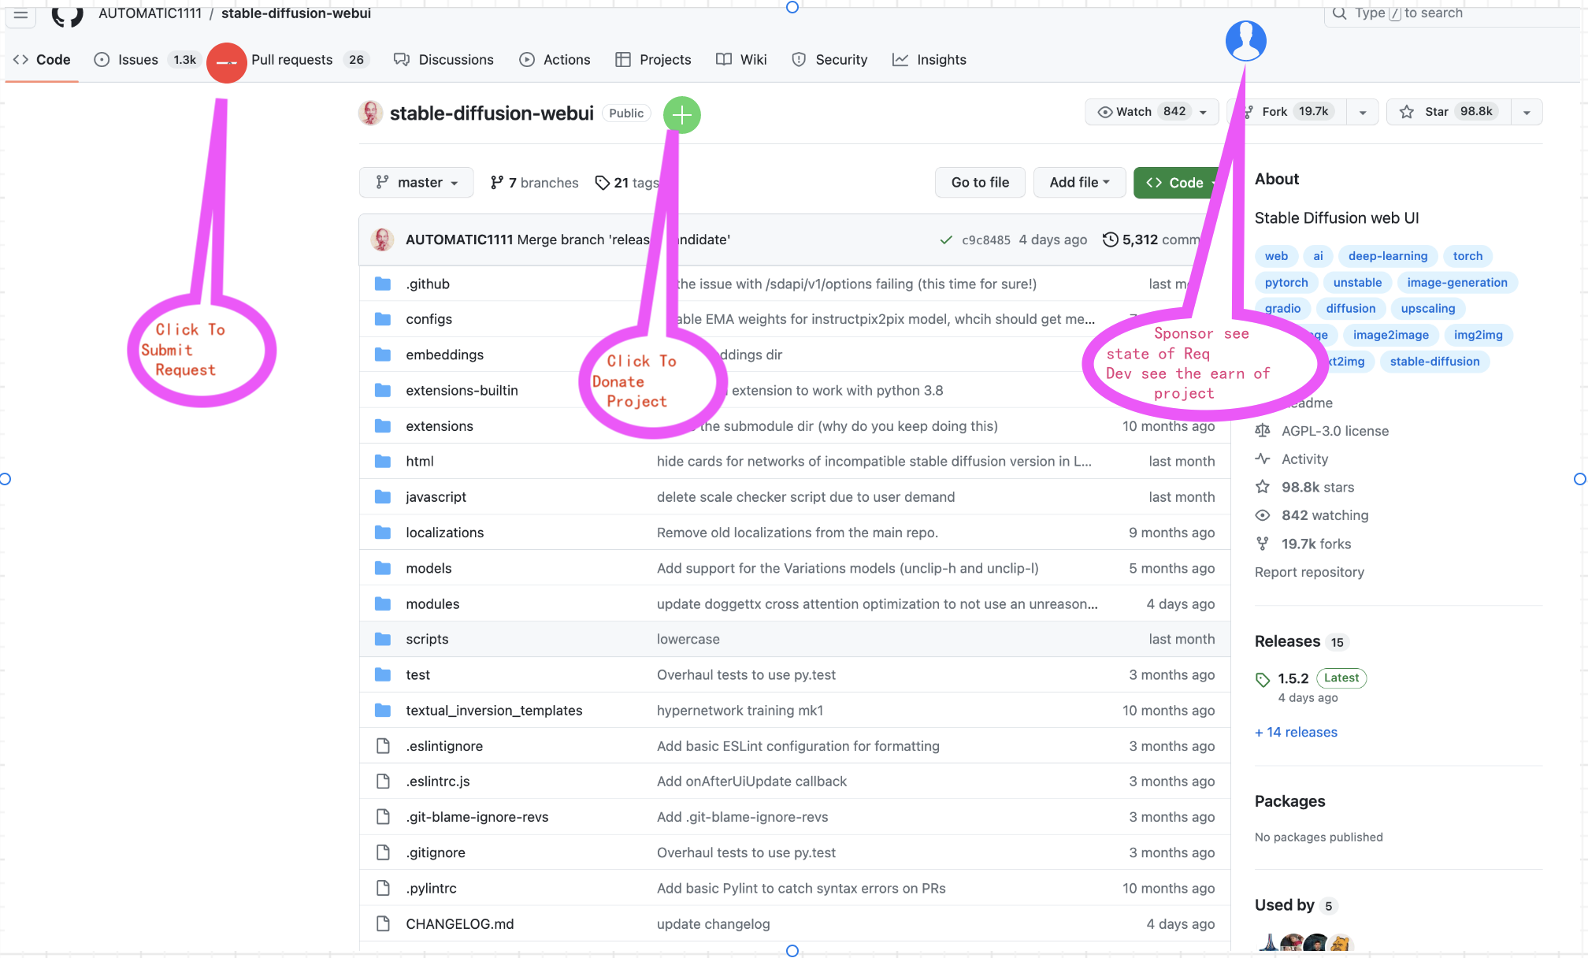The height and width of the screenshot is (958, 1588).
Task: Open the hamburger navigation menu
Action: tap(21, 13)
